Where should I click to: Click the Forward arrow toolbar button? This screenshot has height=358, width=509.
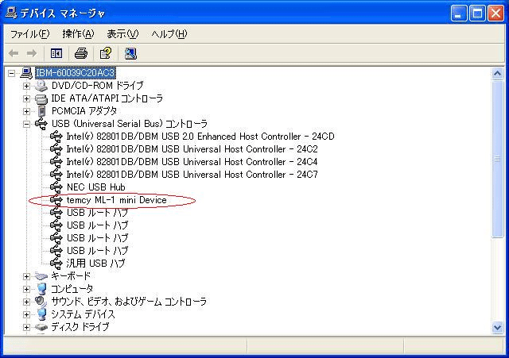32,53
